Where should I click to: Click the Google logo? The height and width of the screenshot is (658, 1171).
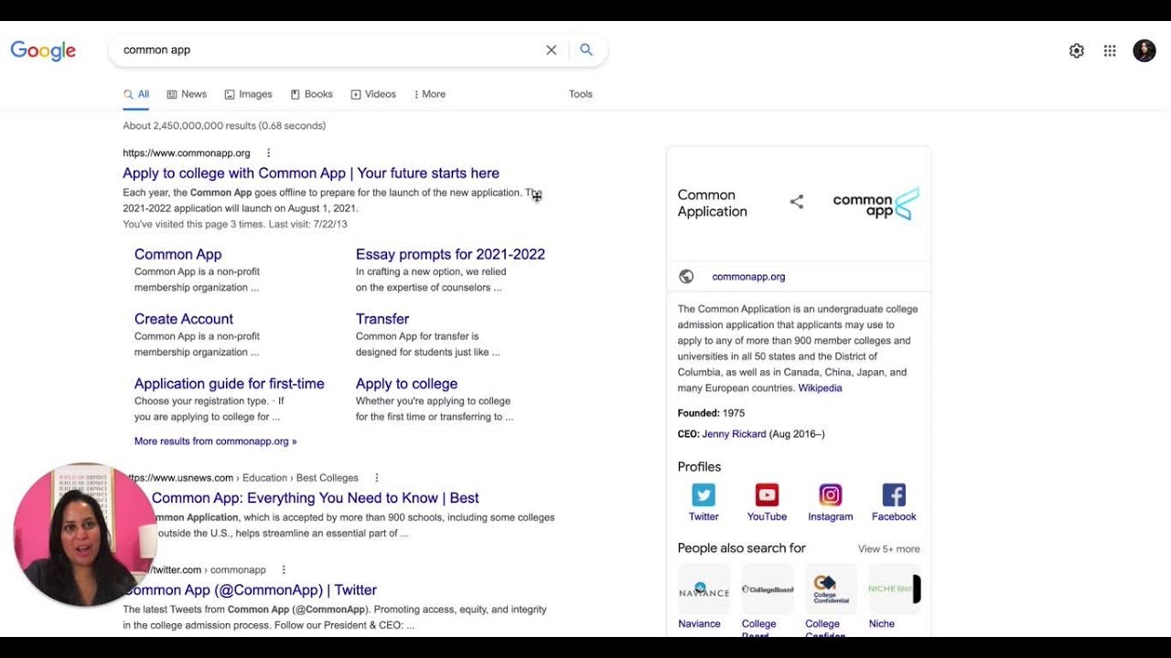coord(43,51)
